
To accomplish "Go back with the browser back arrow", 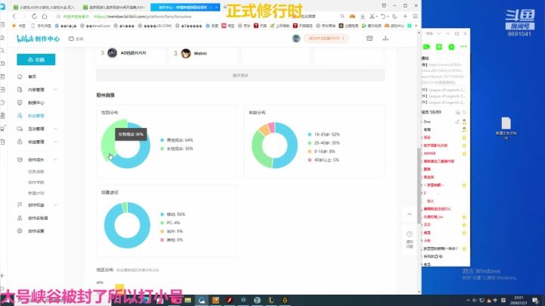I will point(14,17).
